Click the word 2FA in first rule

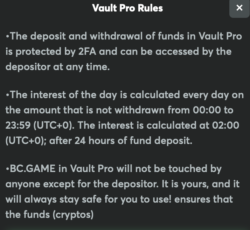pos(87,52)
